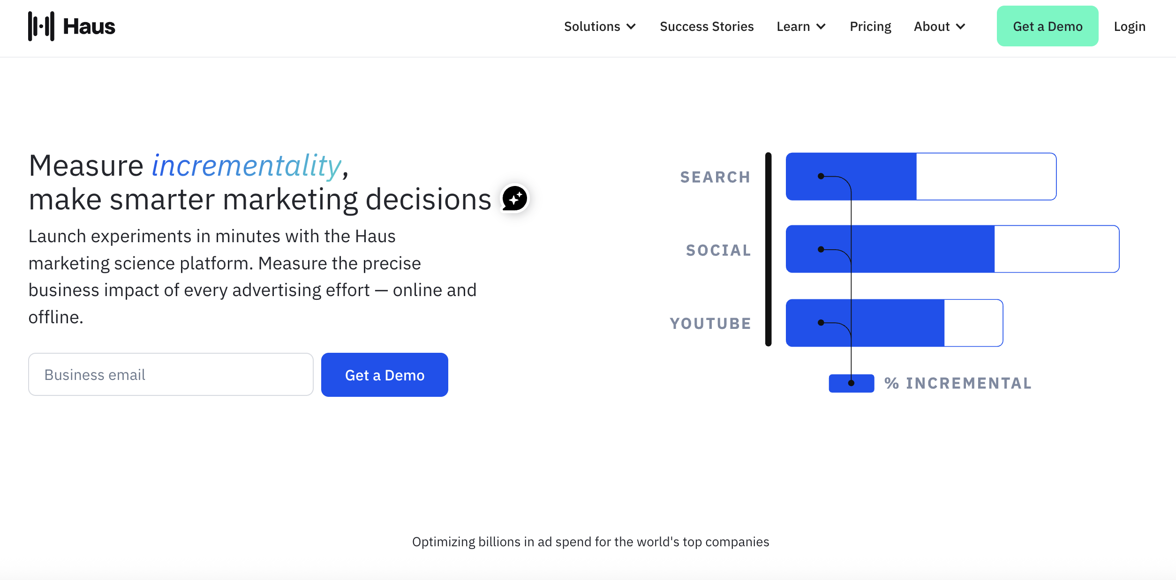Click the small blue incremental swatch below the chart
This screenshot has width=1176, height=580.
[x=851, y=383]
